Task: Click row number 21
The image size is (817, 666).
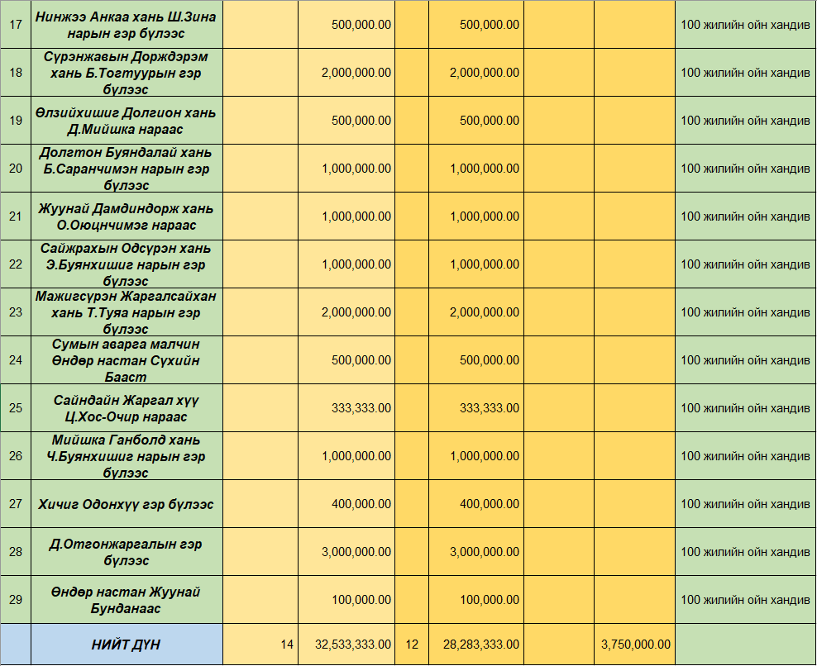Action: coord(16,216)
